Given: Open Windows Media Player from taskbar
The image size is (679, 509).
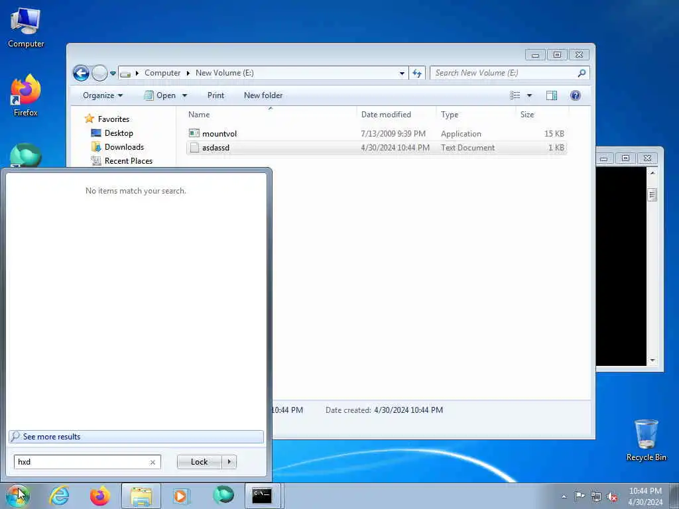Looking at the screenshot, I should tap(181, 496).
